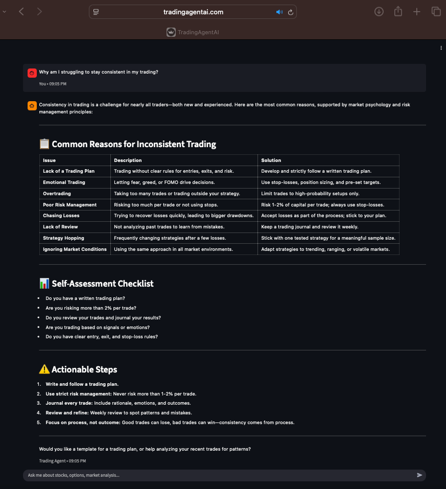Click the tradingagentai.com address field
Screen dimensions: 446x489
coord(193,12)
